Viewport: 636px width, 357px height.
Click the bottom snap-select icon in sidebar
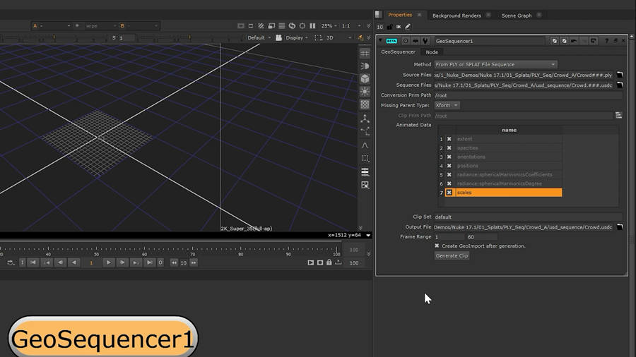pos(365,185)
